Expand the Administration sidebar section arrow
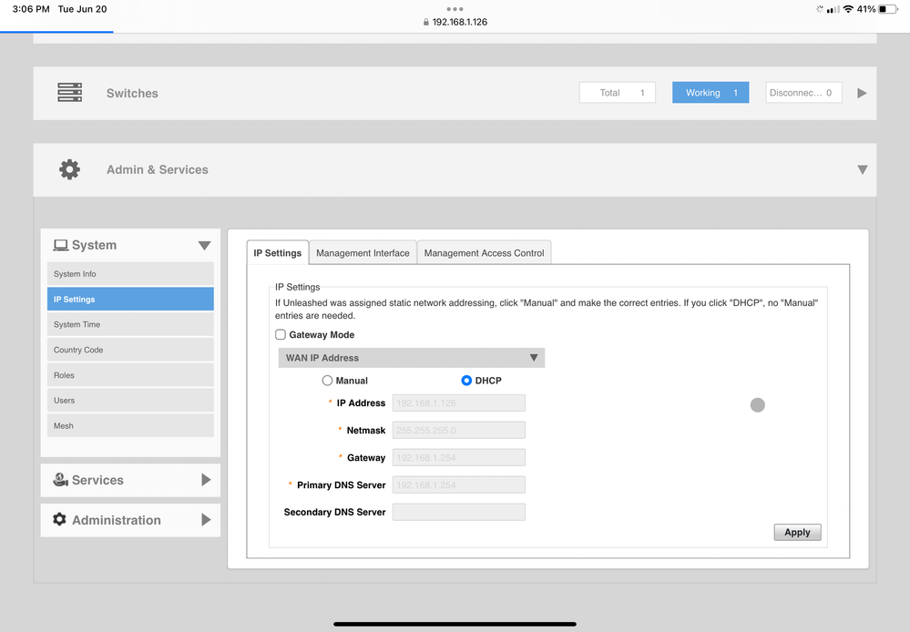The width and height of the screenshot is (910, 632). point(206,520)
